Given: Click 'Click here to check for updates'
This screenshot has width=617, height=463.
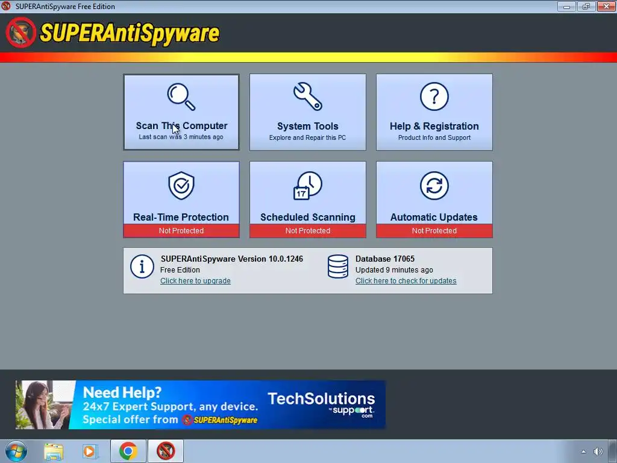Looking at the screenshot, I should click(x=406, y=281).
